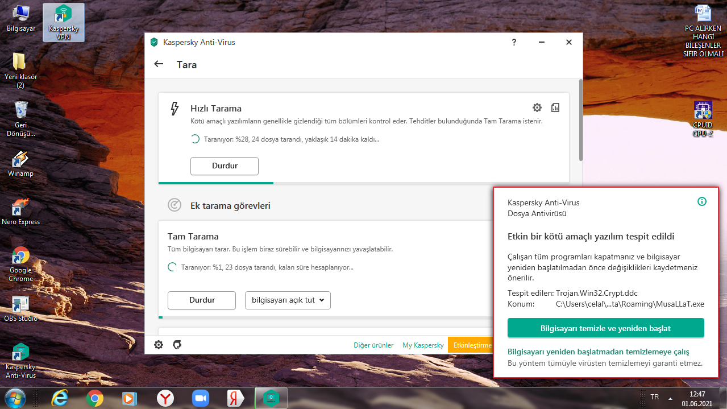Click the Taranıyor: %28 status text
Image resolution: width=727 pixels, height=409 pixels.
(291, 139)
